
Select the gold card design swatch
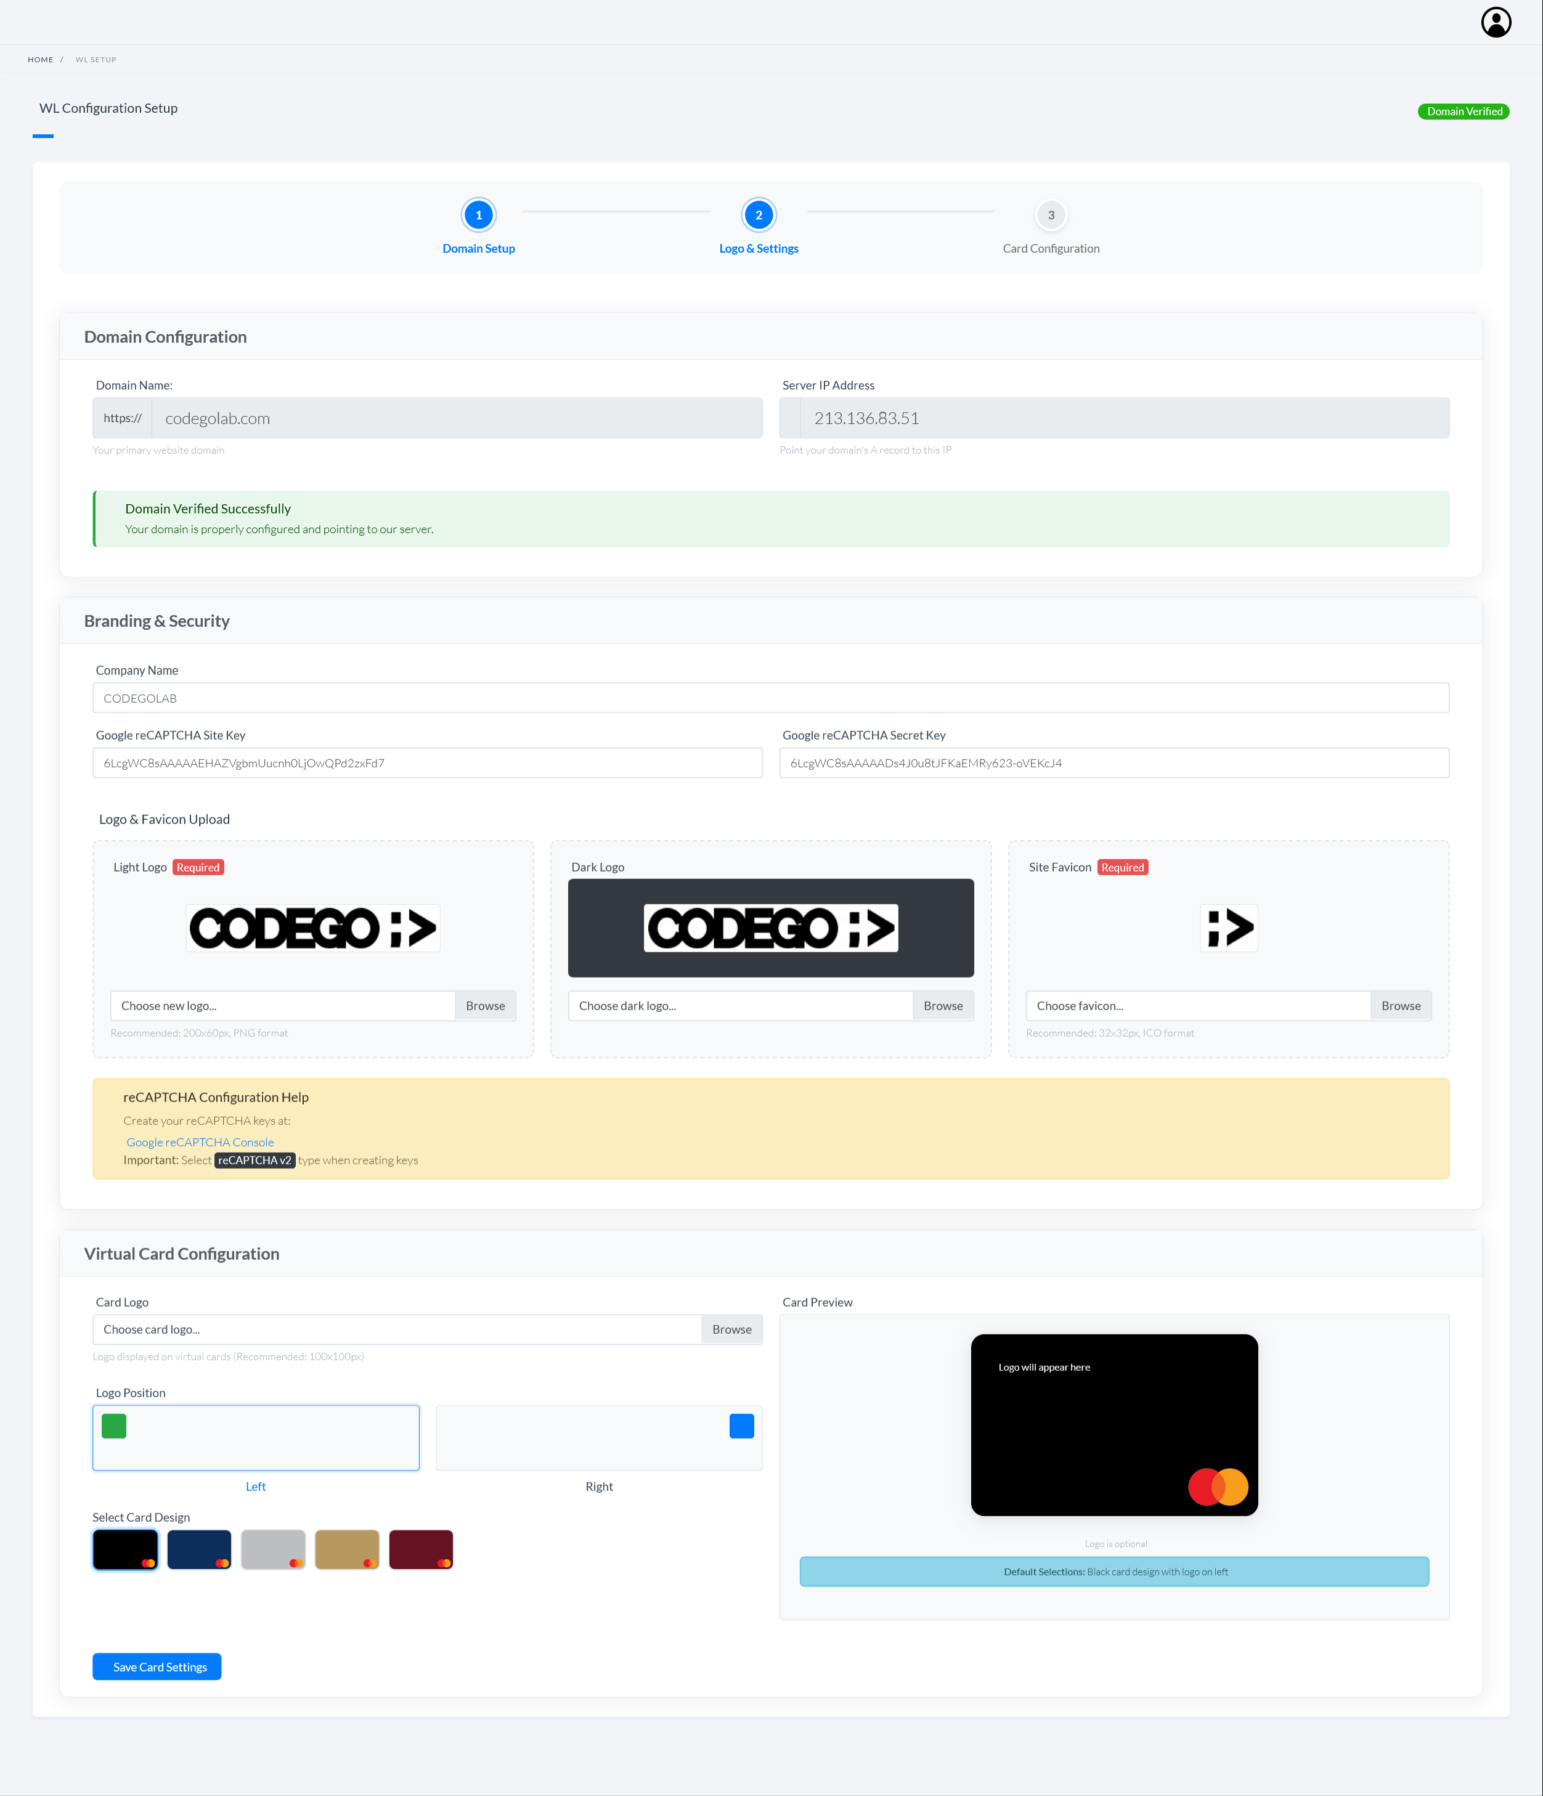[347, 1549]
